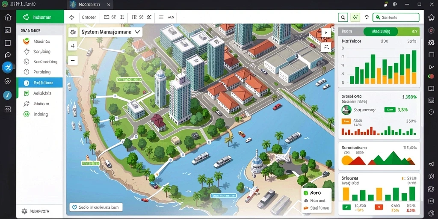438x219 pixels.
Task: Open the Unioter toolbar dropdown
Action: point(89,17)
